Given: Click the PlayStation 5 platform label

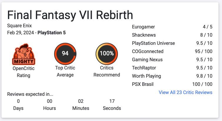Looking at the screenshot, I should pos(51,33).
